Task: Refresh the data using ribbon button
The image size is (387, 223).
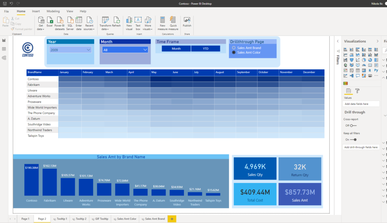Action: [116, 22]
